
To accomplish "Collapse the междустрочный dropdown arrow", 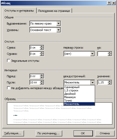I will [92, 82].
